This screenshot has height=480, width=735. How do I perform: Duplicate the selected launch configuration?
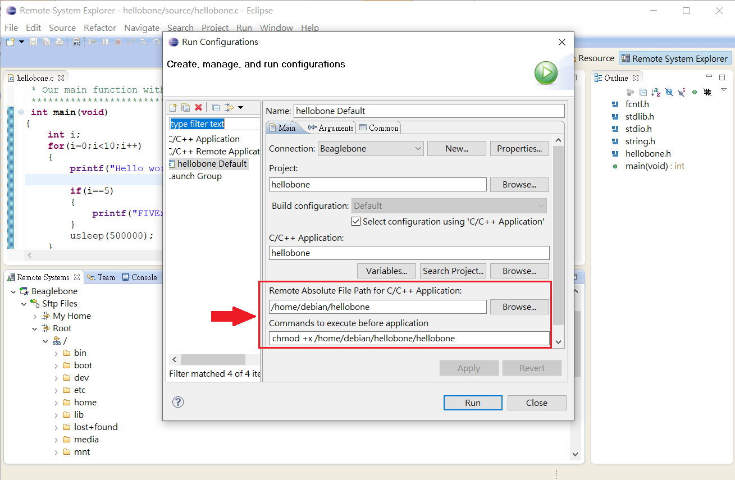tap(185, 107)
